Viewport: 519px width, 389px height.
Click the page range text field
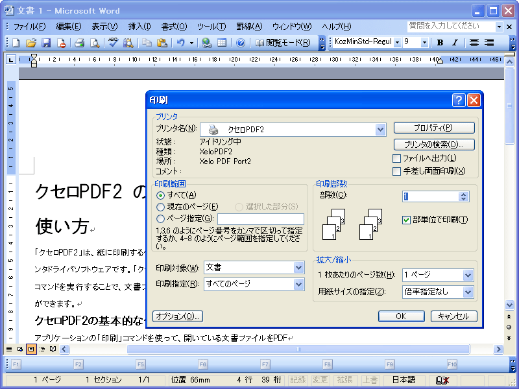261,219
